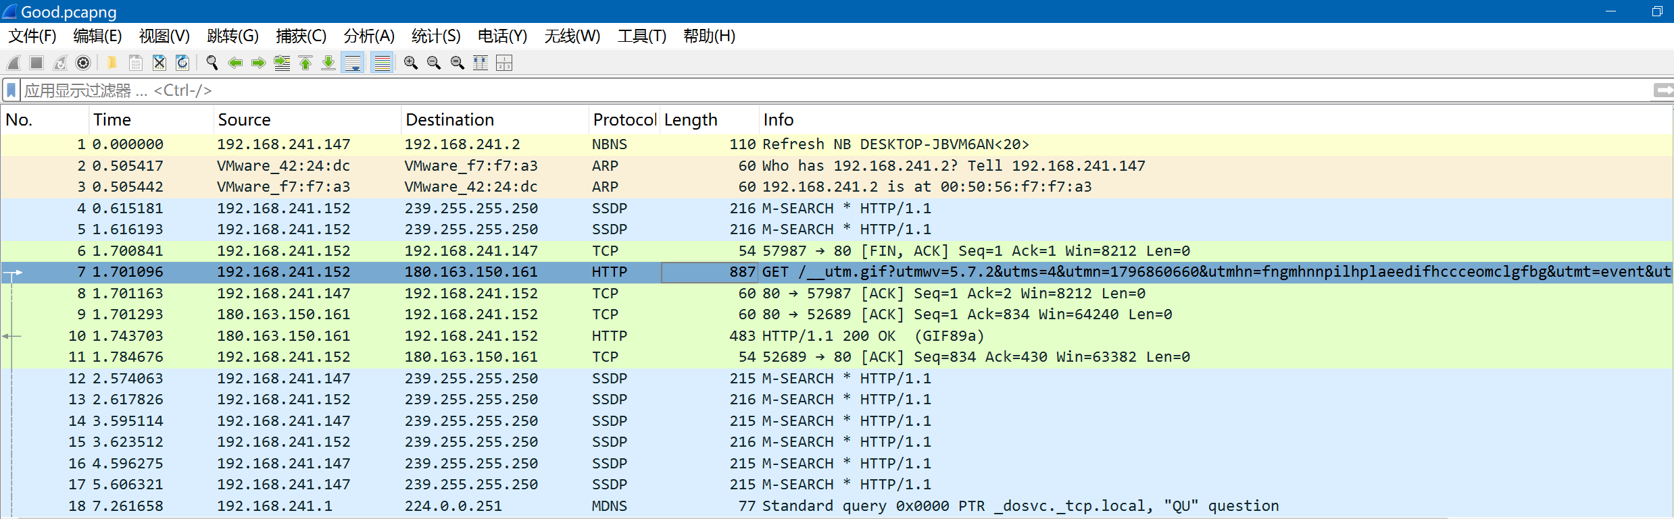Jump to the first packet with the up arrow

coord(305,63)
